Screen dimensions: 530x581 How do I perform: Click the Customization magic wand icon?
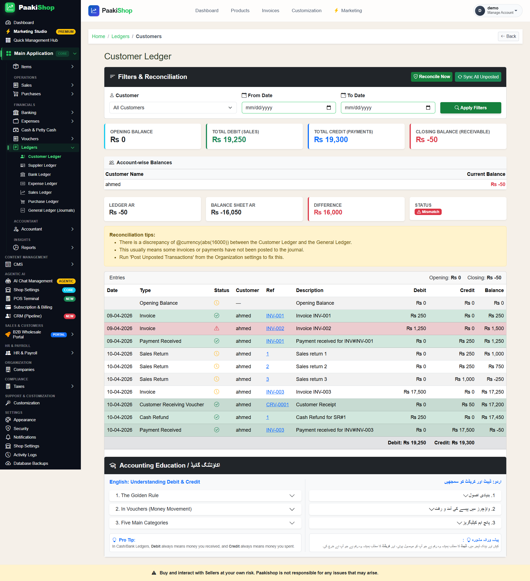coord(8,403)
